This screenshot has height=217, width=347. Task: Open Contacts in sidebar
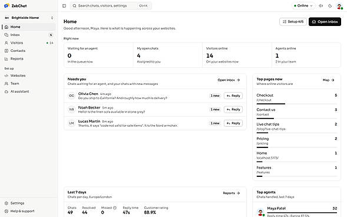pyautogui.click(x=29, y=51)
